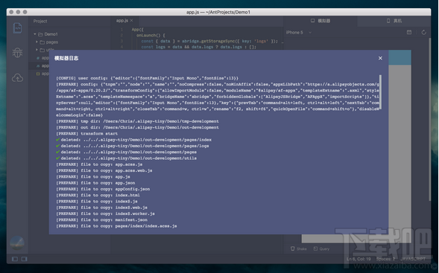The image size is (439, 273).
Task: Open the iPhone 5 device dropdown
Action: pyautogui.click(x=298, y=33)
